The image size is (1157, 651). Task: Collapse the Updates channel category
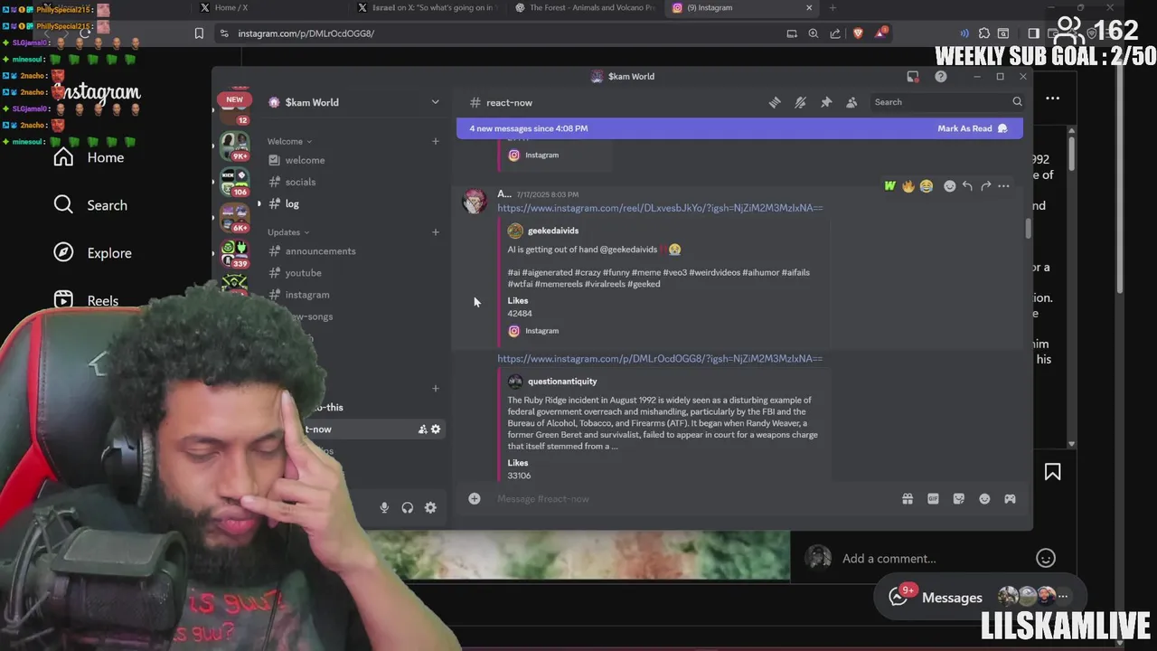(288, 232)
